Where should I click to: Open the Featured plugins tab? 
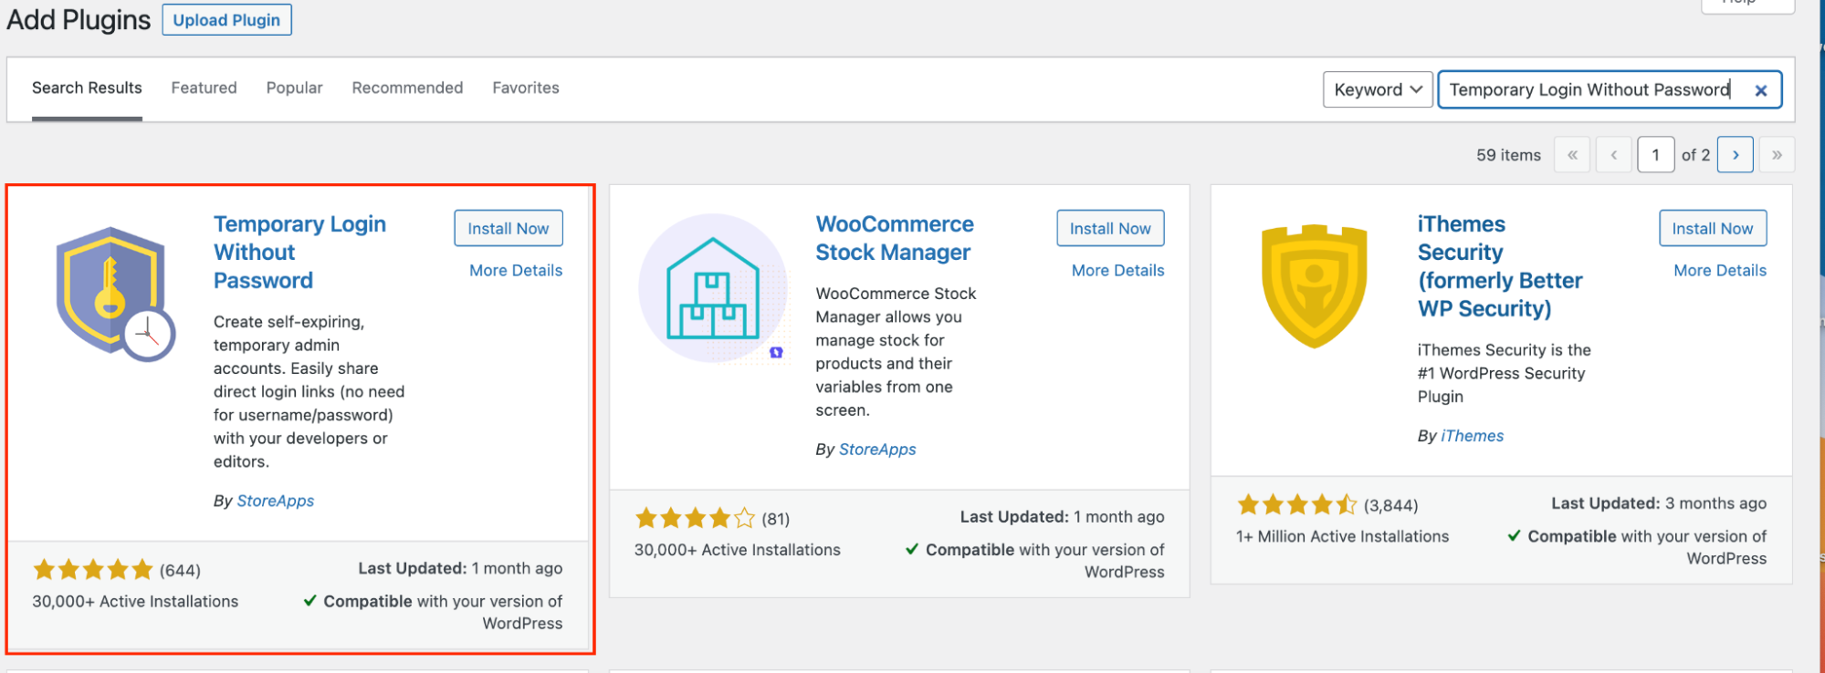(x=204, y=88)
